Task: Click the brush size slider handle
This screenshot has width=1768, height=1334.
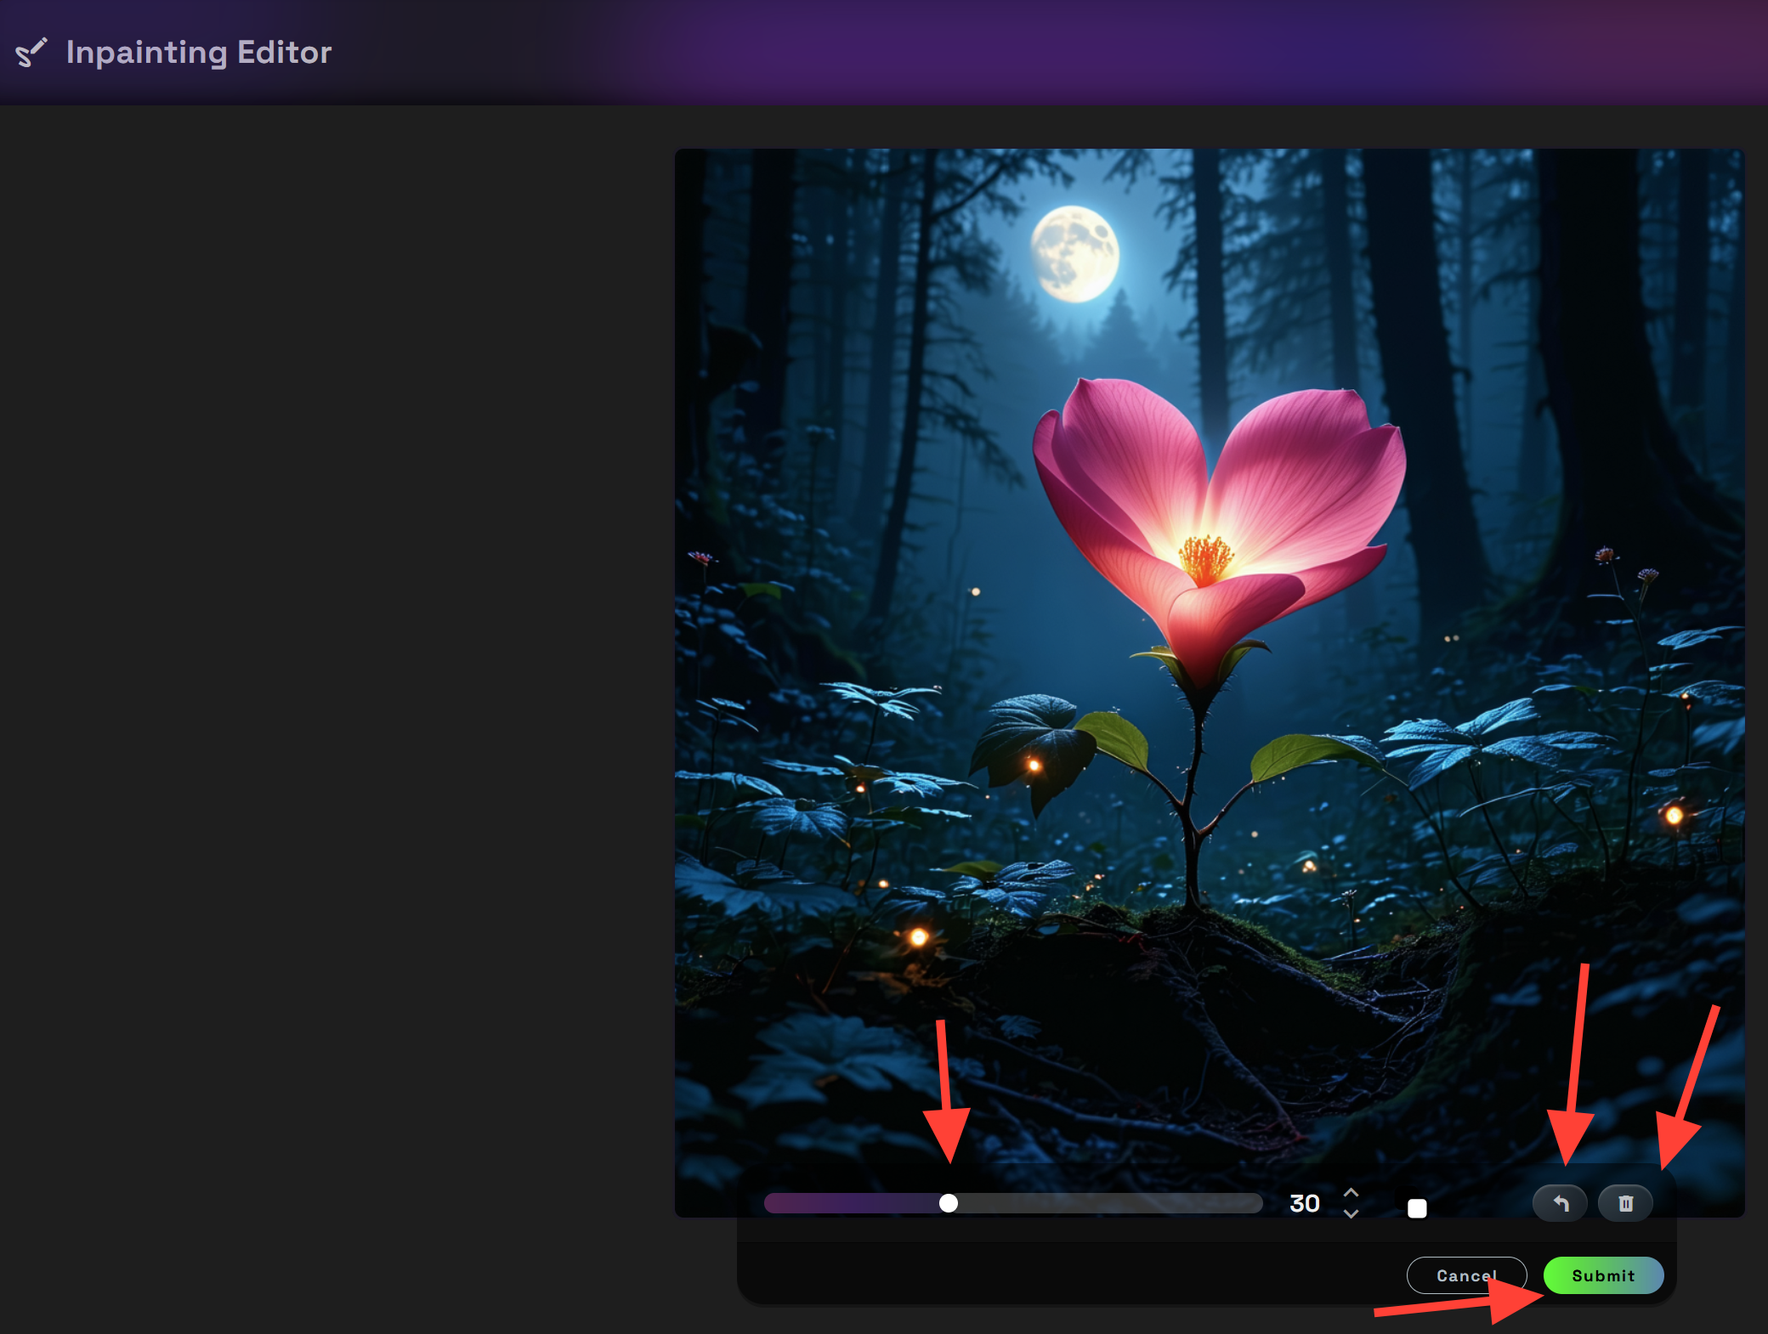Action: click(949, 1203)
